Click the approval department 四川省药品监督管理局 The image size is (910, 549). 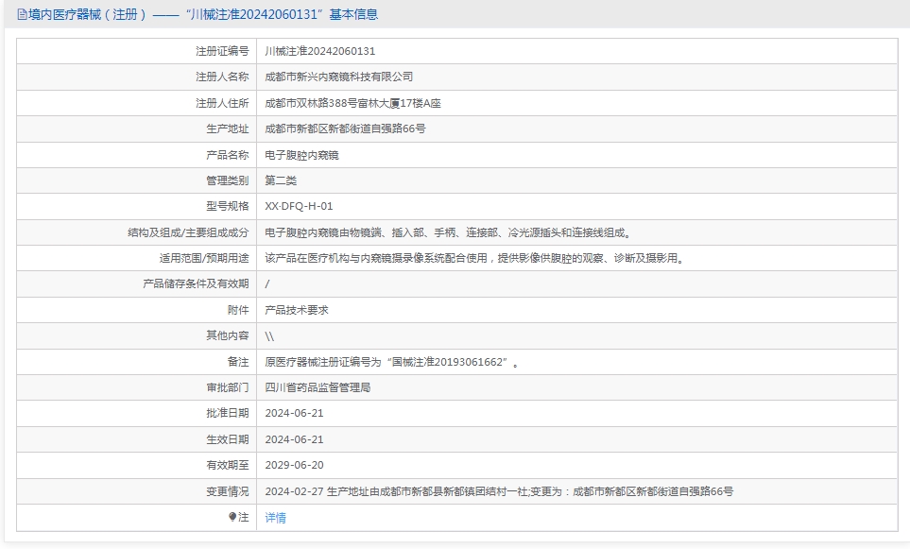[x=318, y=387]
